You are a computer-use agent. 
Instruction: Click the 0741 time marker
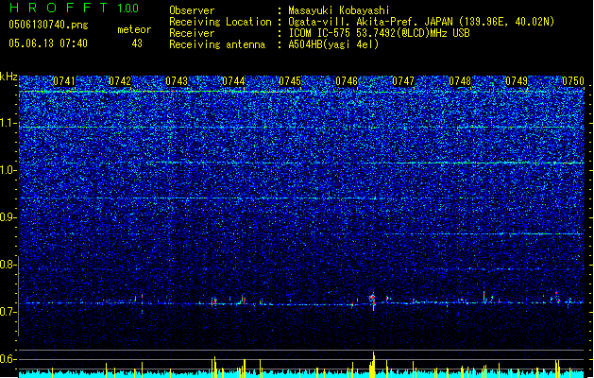click(x=64, y=81)
